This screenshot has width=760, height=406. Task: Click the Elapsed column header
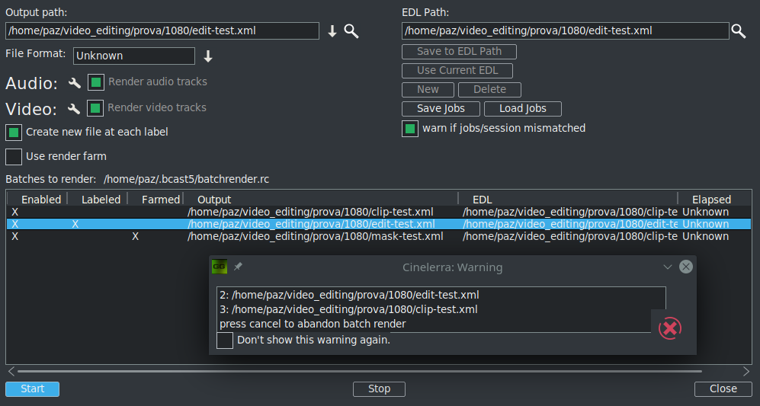coord(710,200)
